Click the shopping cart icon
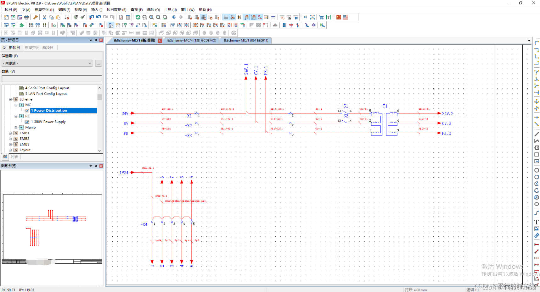The image size is (540, 292). pyautogui.click(x=321, y=17)
